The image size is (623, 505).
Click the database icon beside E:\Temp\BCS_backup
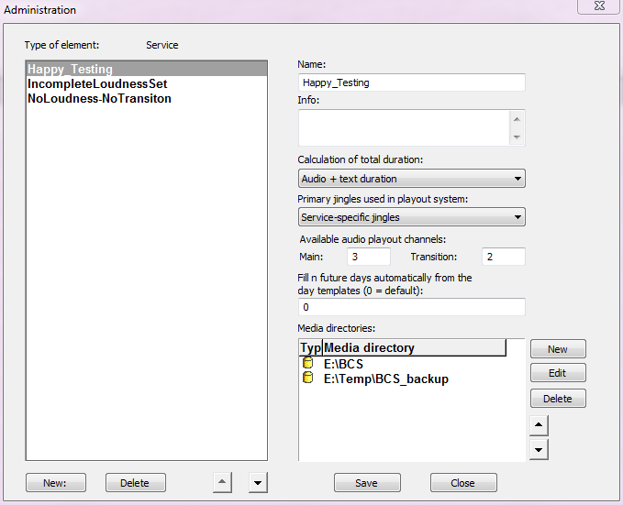(307, 379)
